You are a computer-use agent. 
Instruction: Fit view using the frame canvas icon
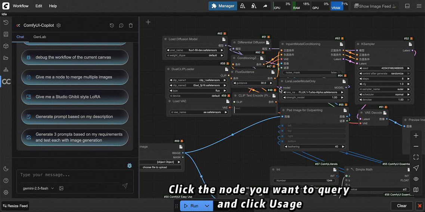coord(416,157)
